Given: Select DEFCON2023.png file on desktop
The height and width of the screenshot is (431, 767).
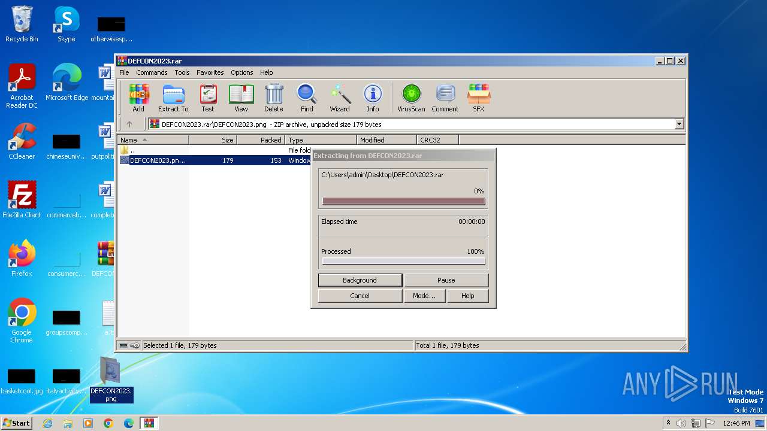Looking at the screenshot, I should [x=111, y=380].
